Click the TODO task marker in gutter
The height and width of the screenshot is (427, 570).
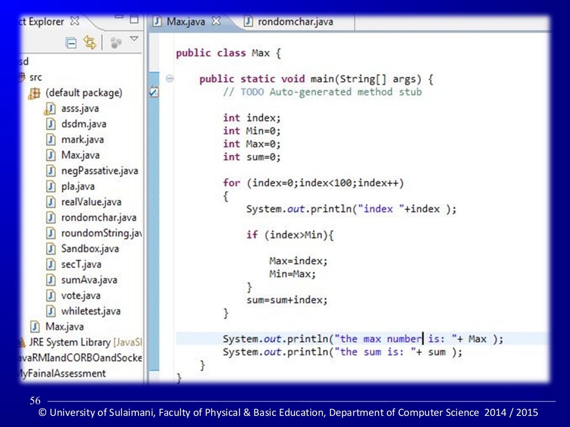pos(154,92)
